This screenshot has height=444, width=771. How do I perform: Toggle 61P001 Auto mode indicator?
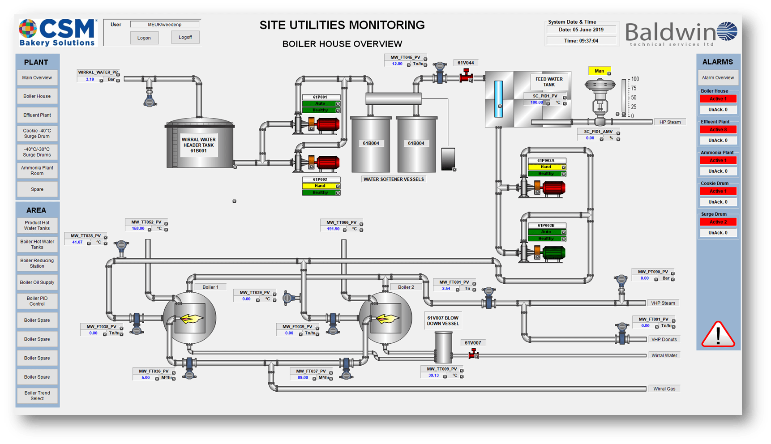321,103
